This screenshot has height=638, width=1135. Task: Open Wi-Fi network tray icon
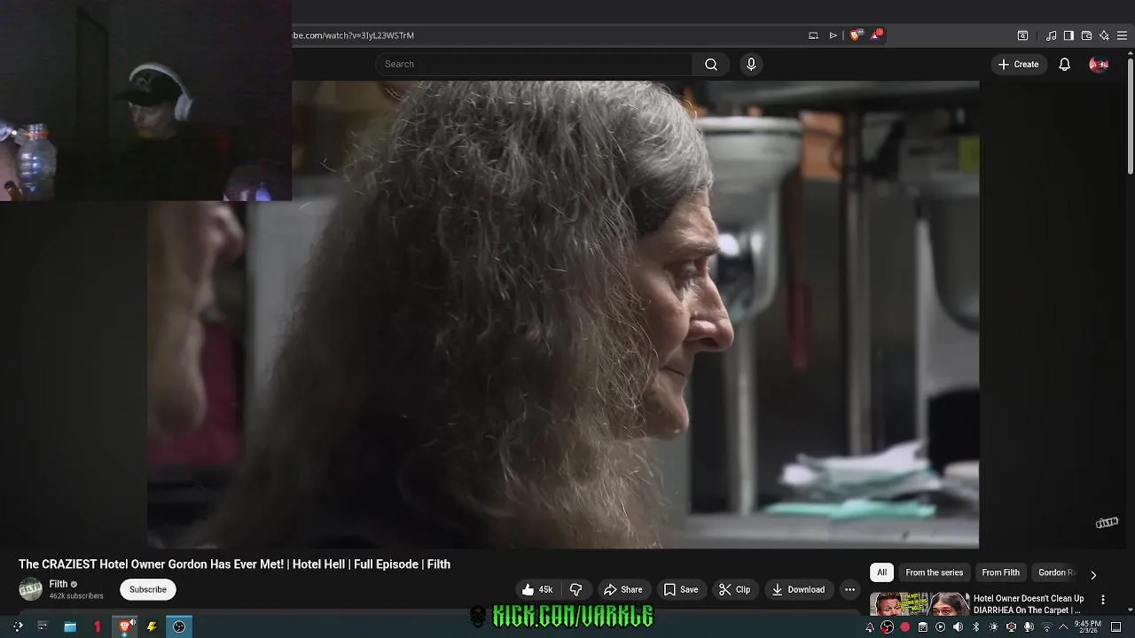point(1046,627)
